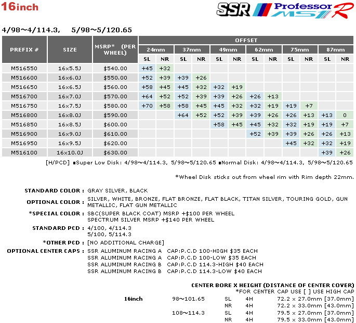Image resolution: width=356 pixels, height=323 pixels.
Task: Select the PREFIX # column header
Action: point(24,49)
